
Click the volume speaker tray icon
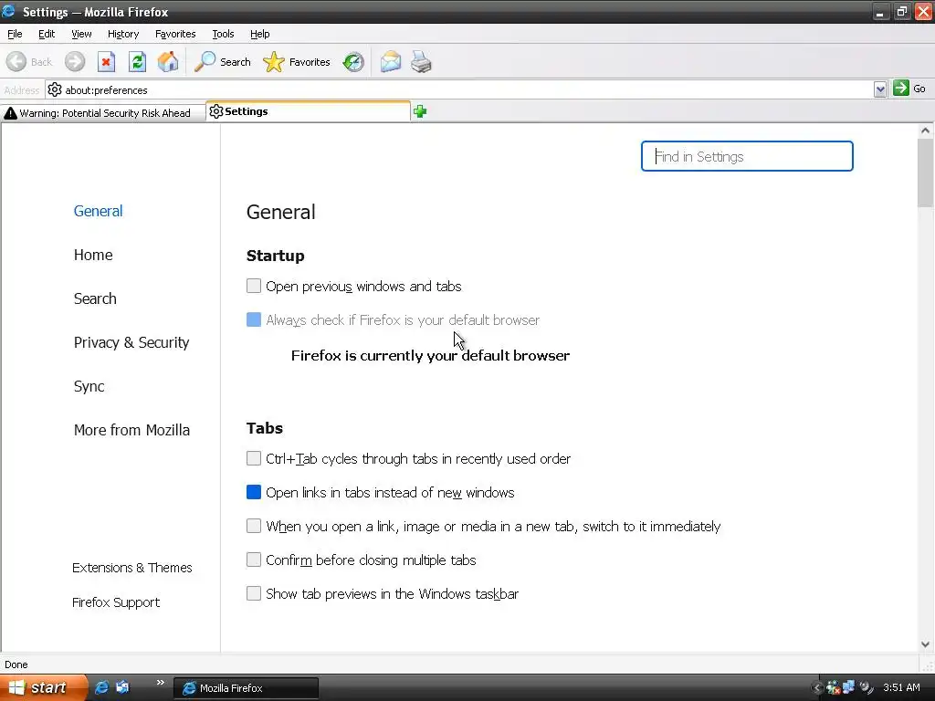(x=866, y=688)
